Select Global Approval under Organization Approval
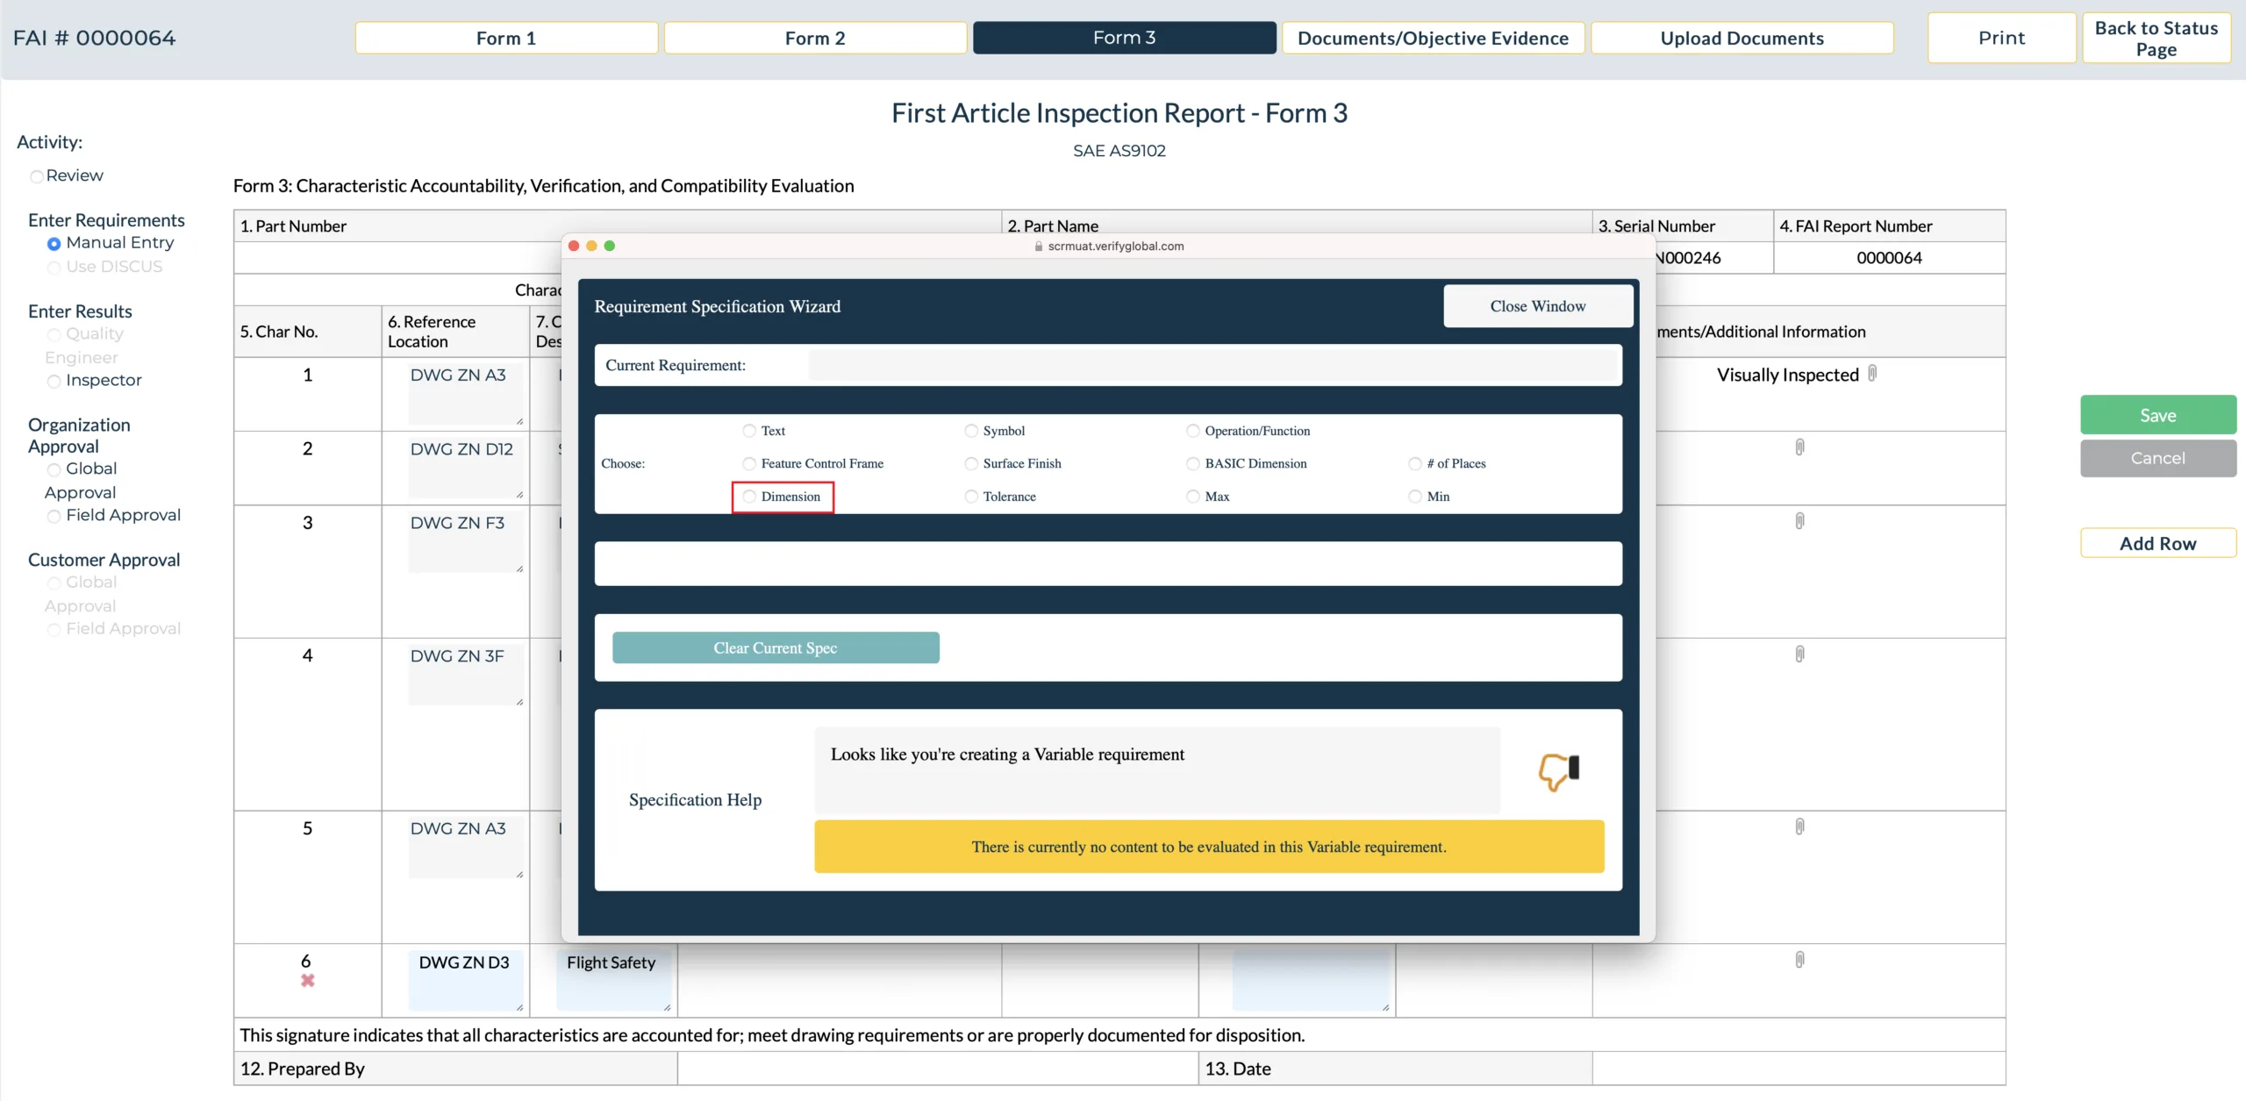 [54, 469]
